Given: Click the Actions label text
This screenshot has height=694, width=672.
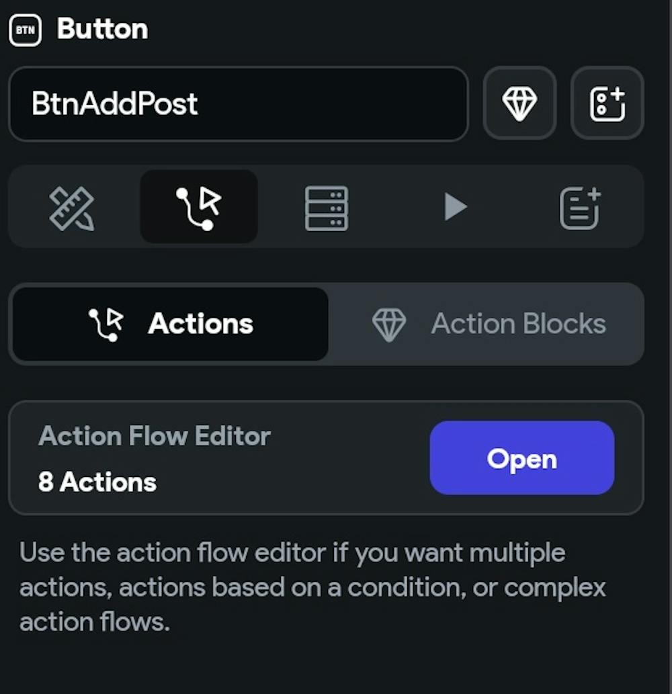Looking at the screenshot, I should coord(200,324).
